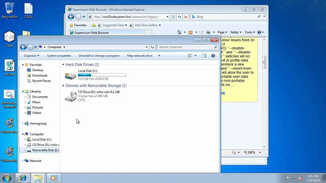Viewport: 326px width, 183px height.
Task: Click Uninstall or change a program
Action: [x=99, y=56]
